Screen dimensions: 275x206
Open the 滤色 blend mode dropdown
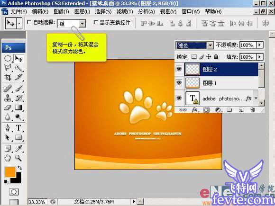click(194, 45)
